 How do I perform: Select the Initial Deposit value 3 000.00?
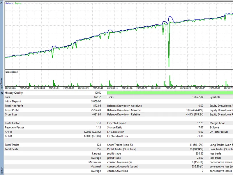click(x=96, y=101)
